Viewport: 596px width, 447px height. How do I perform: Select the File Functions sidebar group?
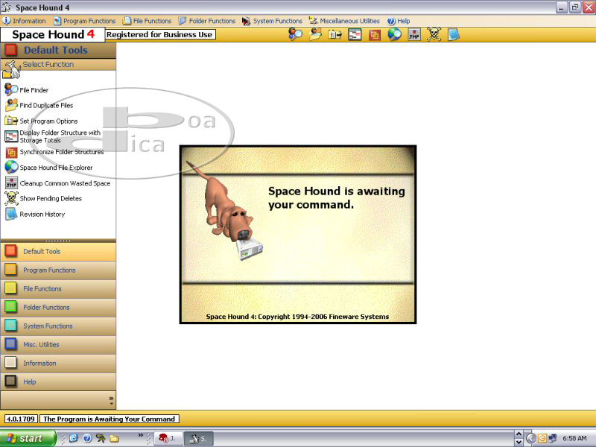42,289
